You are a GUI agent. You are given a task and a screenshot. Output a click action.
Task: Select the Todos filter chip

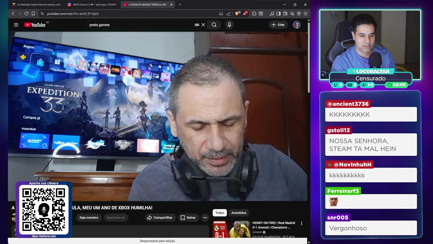[x=220, y=213]
